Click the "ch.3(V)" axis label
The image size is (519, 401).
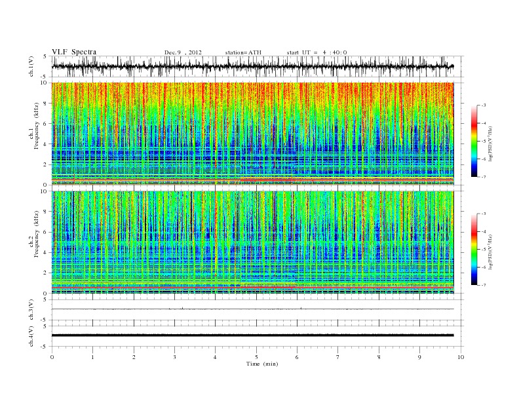(31, 310)
